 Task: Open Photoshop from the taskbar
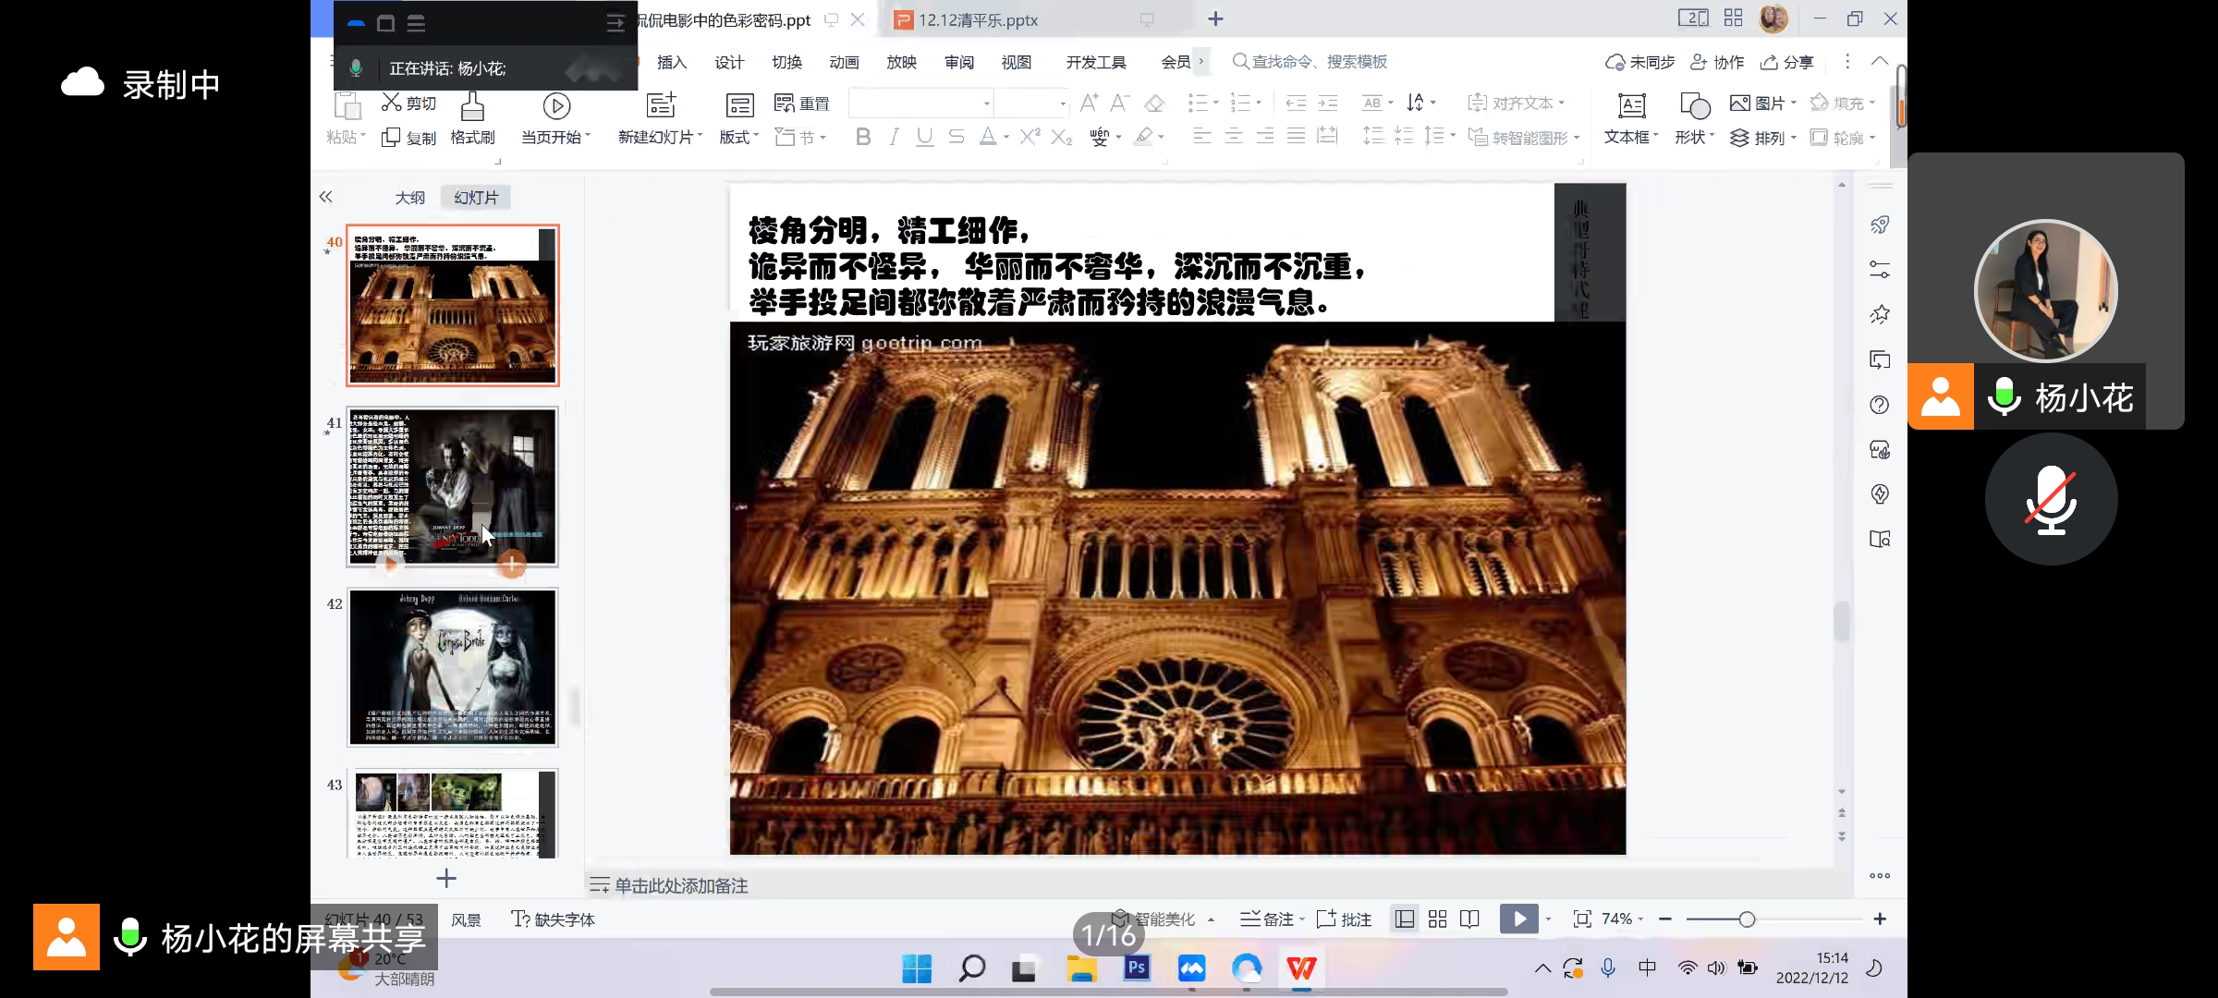1137,968
